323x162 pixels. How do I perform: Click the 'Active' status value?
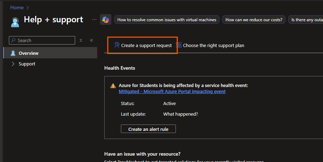pos(169,103)
